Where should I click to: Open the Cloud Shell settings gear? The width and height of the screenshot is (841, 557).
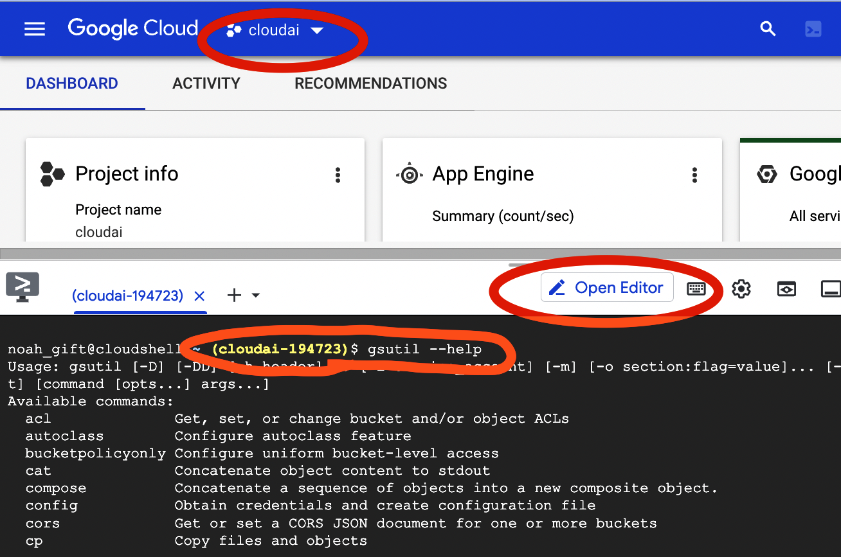click(741, 288)
